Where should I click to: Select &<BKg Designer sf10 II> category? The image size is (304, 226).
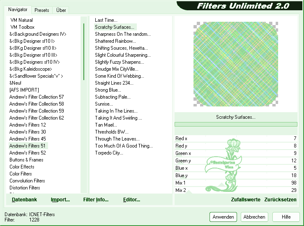pos(33,48)
